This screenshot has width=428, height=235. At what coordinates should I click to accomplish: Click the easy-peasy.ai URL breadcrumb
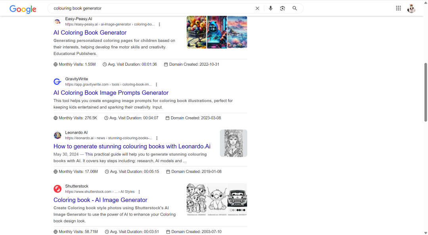[x=110, y=25]
